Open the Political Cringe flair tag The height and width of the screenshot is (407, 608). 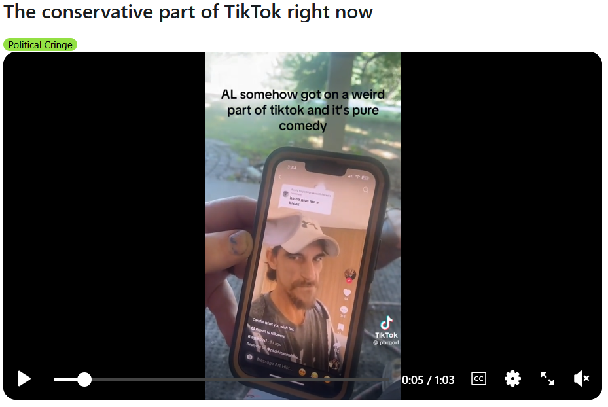[40, 45]
